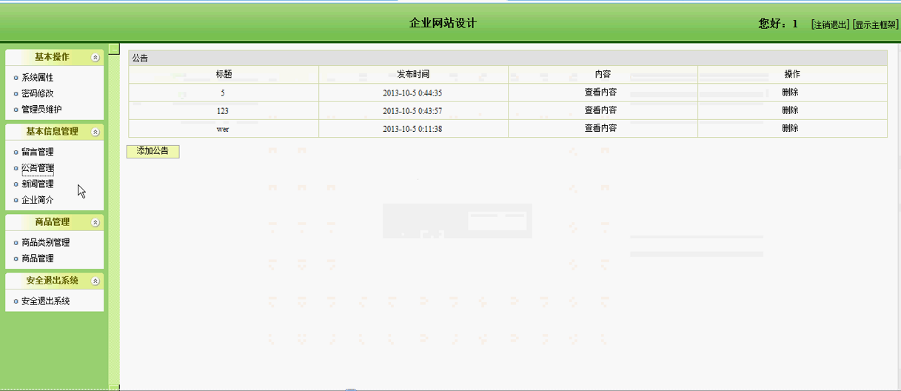Click the 操作 column header

[792, 75]
